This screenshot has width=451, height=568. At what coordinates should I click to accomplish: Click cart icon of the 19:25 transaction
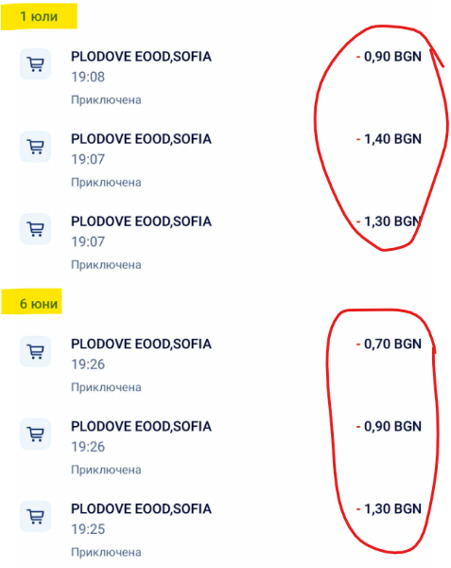click(35, 516)
